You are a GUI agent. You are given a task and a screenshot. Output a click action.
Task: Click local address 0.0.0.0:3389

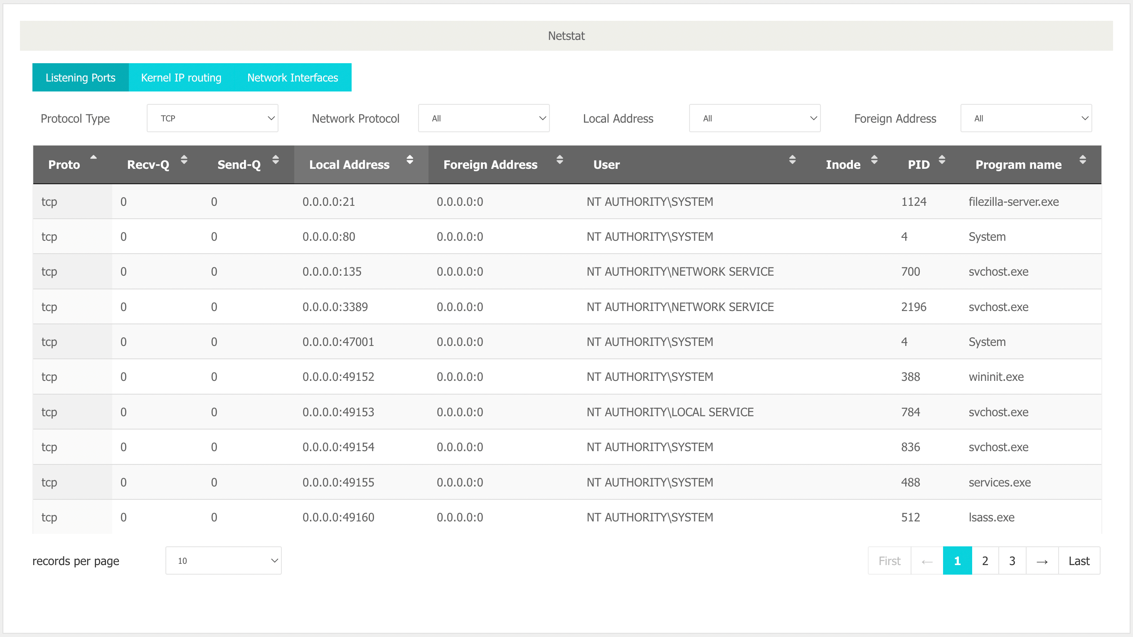335,307
